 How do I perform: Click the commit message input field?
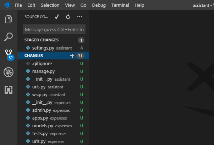(x=54, y=29)
